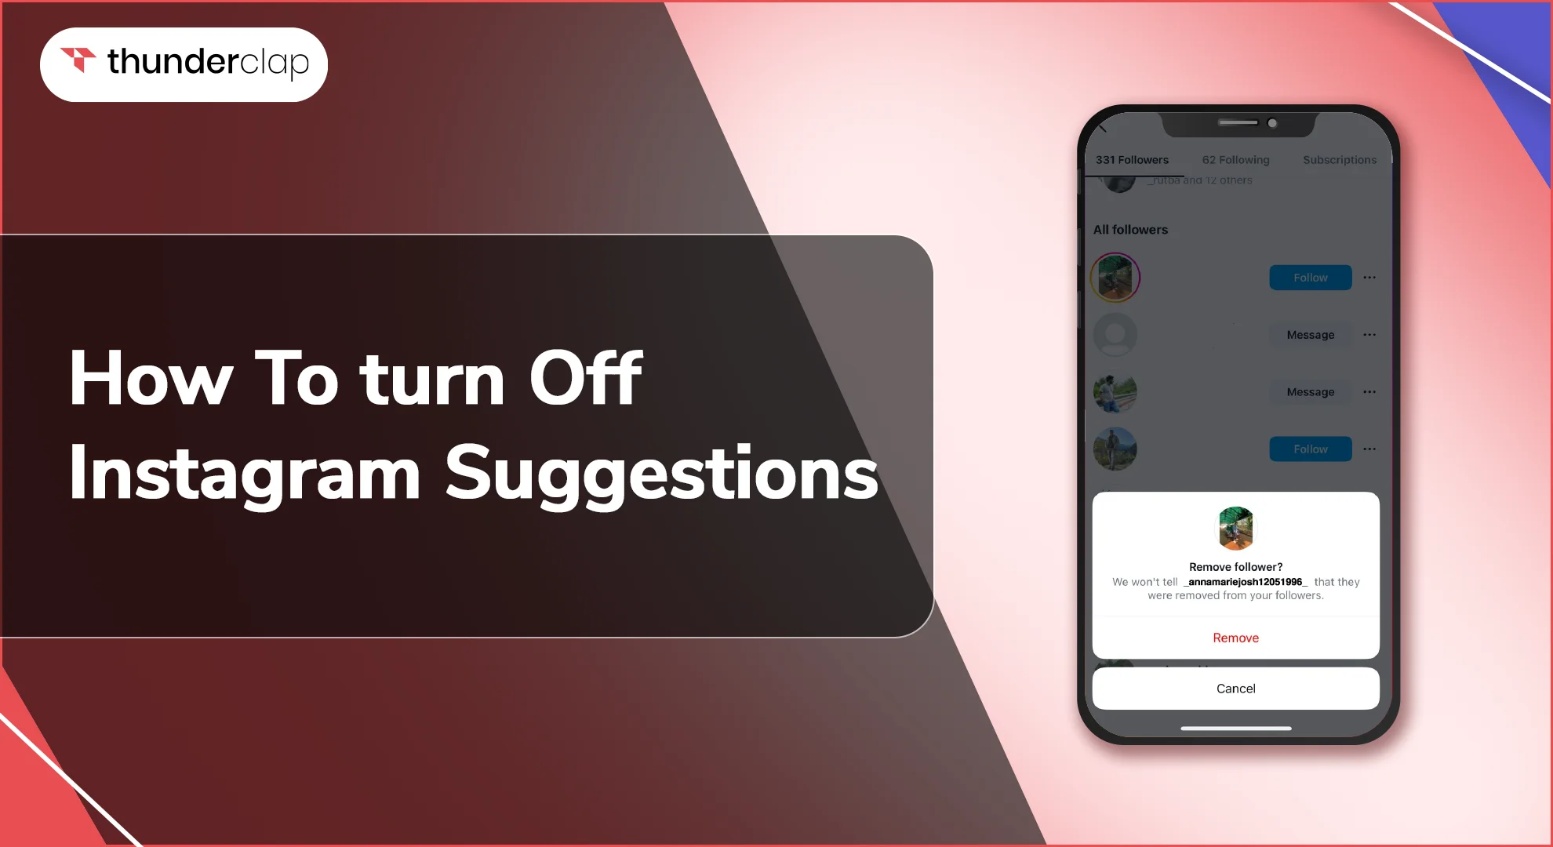
Task: Click the three-dot menu next to third follower
Action: (x=1369, y=391)
